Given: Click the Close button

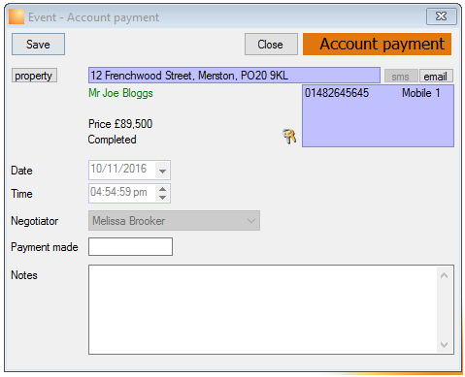Looking at the screenshot, I should pos(271,45).
